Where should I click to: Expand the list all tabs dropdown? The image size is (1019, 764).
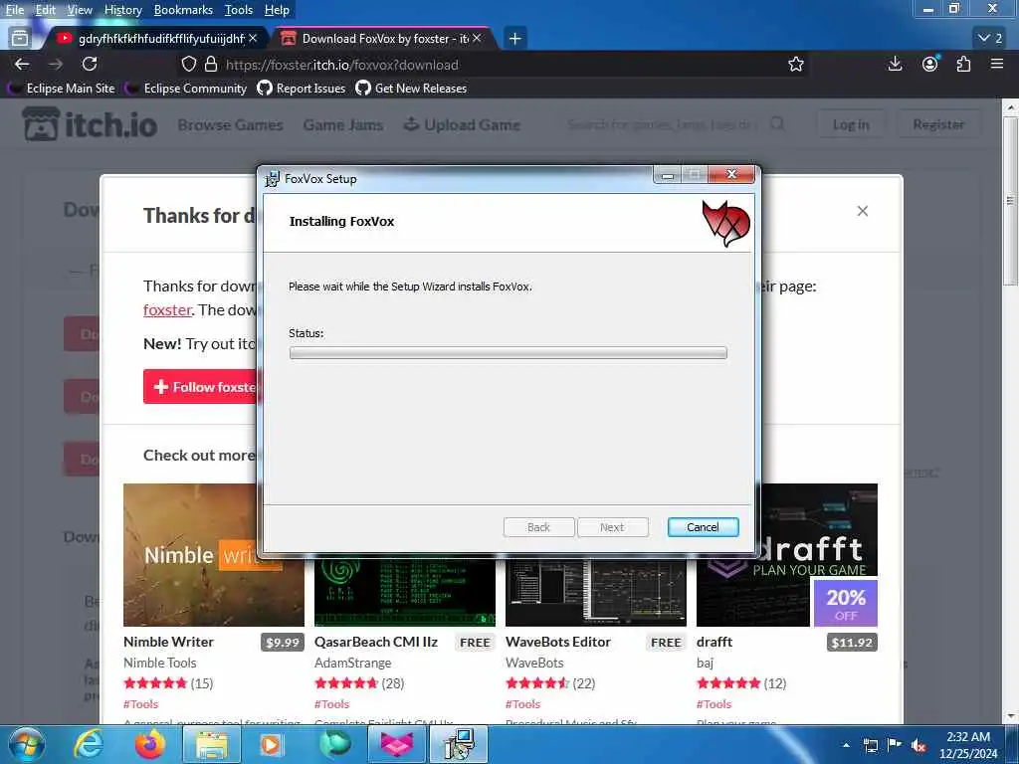[x=990, y=39]
